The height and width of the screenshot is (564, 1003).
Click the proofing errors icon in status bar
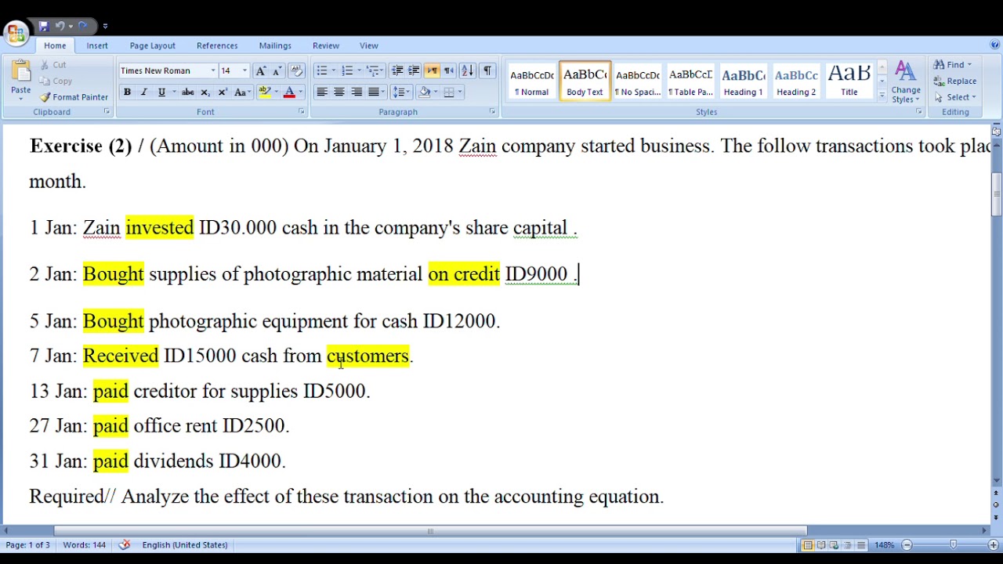tap(125, 544)
